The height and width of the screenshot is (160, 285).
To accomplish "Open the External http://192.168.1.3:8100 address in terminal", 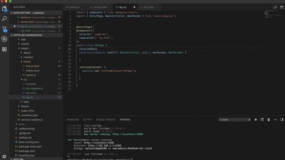I will click(105, 145).
